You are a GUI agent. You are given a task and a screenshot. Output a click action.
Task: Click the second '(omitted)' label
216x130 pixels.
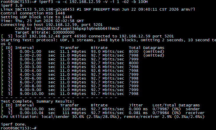click(x=153, y=55)
